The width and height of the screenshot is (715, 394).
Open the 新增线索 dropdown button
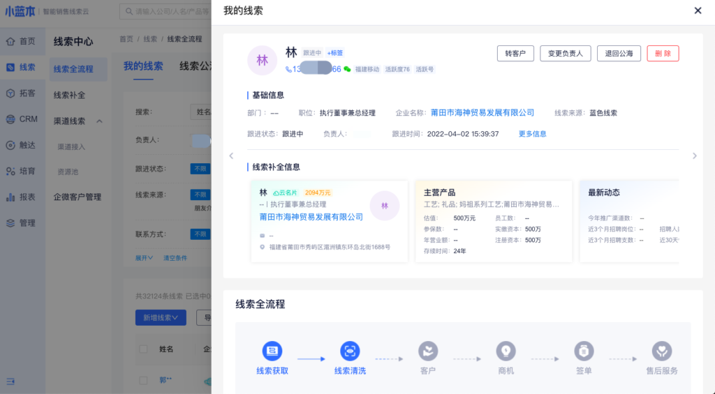(x=161, y=318)
